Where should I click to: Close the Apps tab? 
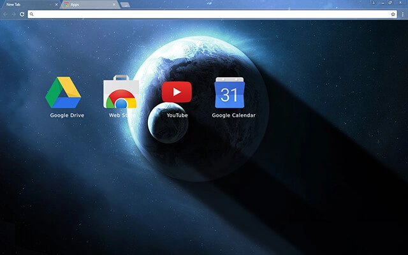tap(114, 4)
